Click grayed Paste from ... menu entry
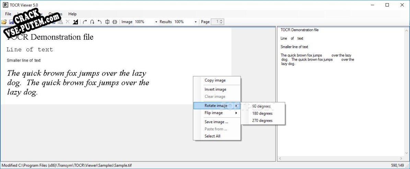Screen dimensions: 410x169 [217, 129]
